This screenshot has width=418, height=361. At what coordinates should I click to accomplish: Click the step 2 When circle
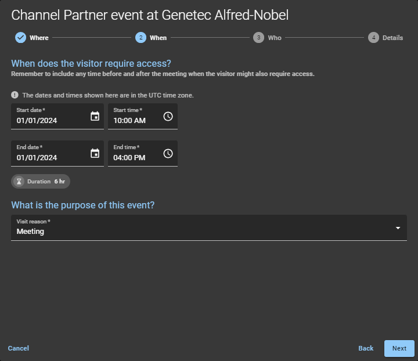[x=140, y=38]
